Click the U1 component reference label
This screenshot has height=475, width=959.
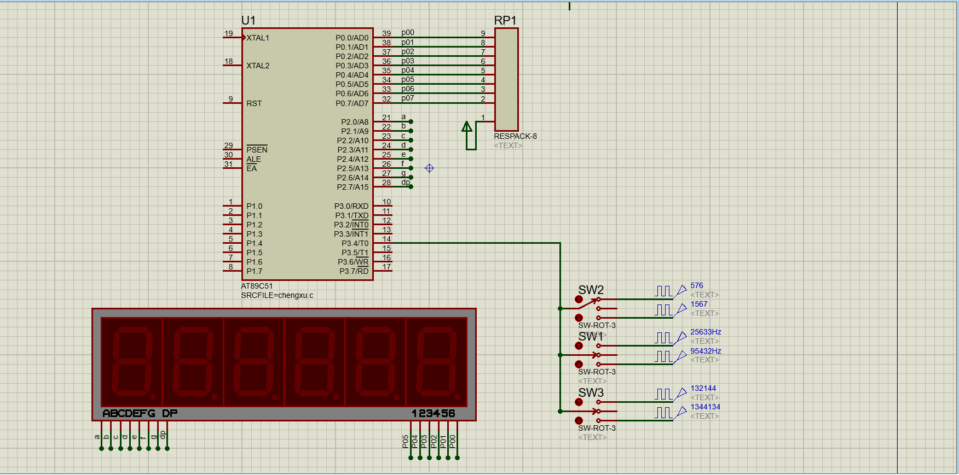[249, 20]
